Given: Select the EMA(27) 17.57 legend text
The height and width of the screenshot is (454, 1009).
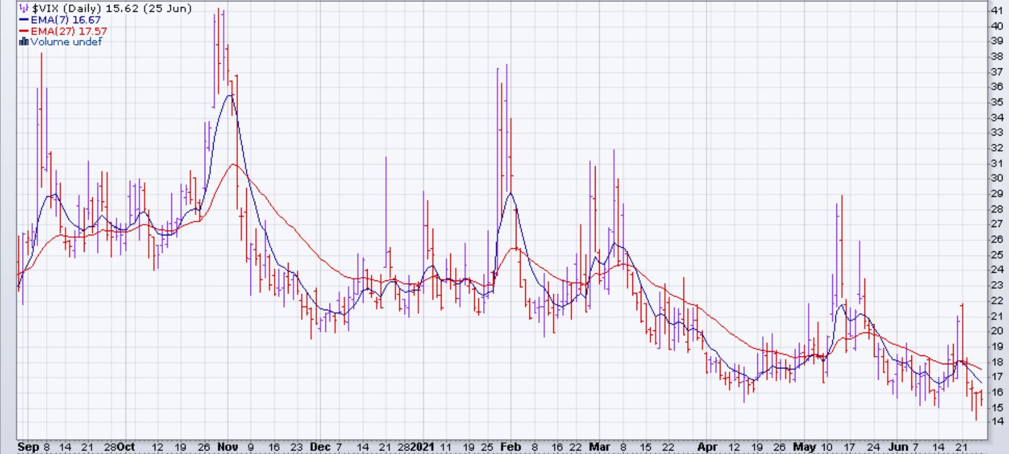Looking at the screenshot, I should pyautogui.click(x=68, y=31).
